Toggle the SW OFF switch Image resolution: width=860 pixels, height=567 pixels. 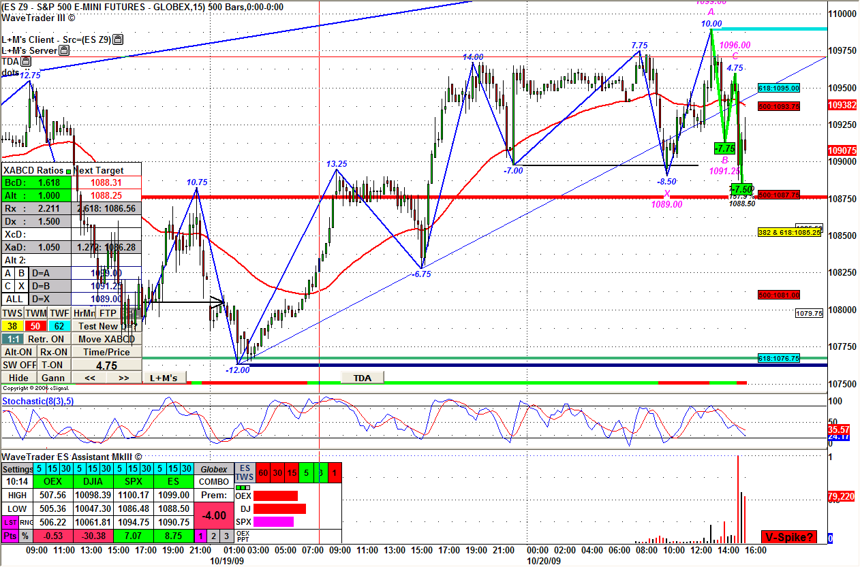[18, 365]
